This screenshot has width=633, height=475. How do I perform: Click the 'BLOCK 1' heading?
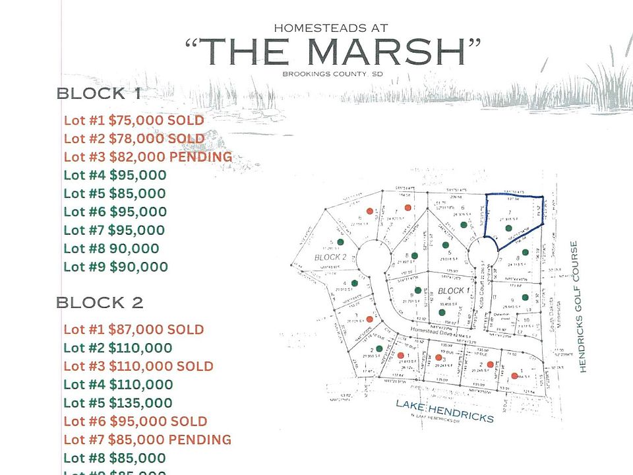(x=99, y=93)
